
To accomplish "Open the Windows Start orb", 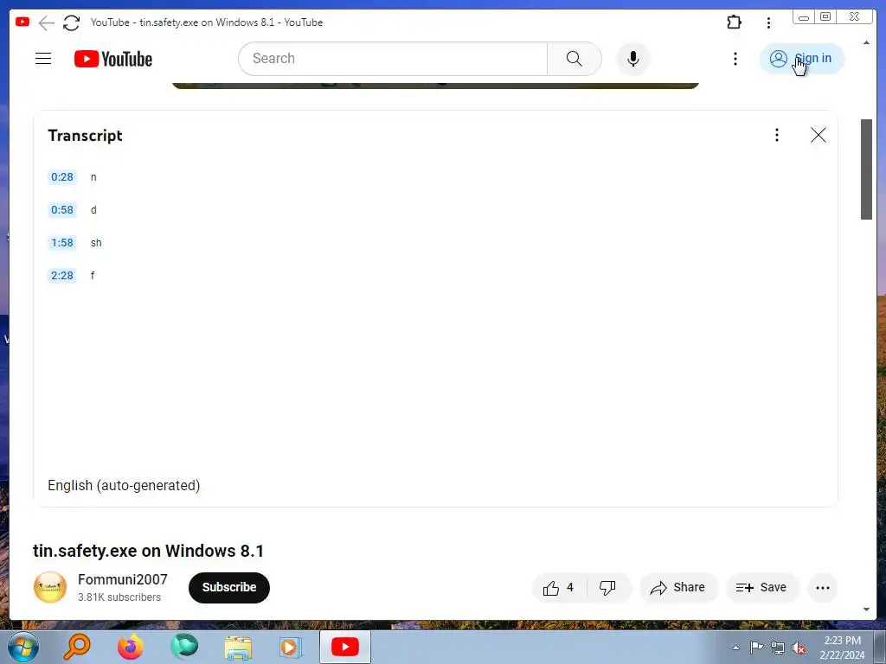I will [23, 647].
